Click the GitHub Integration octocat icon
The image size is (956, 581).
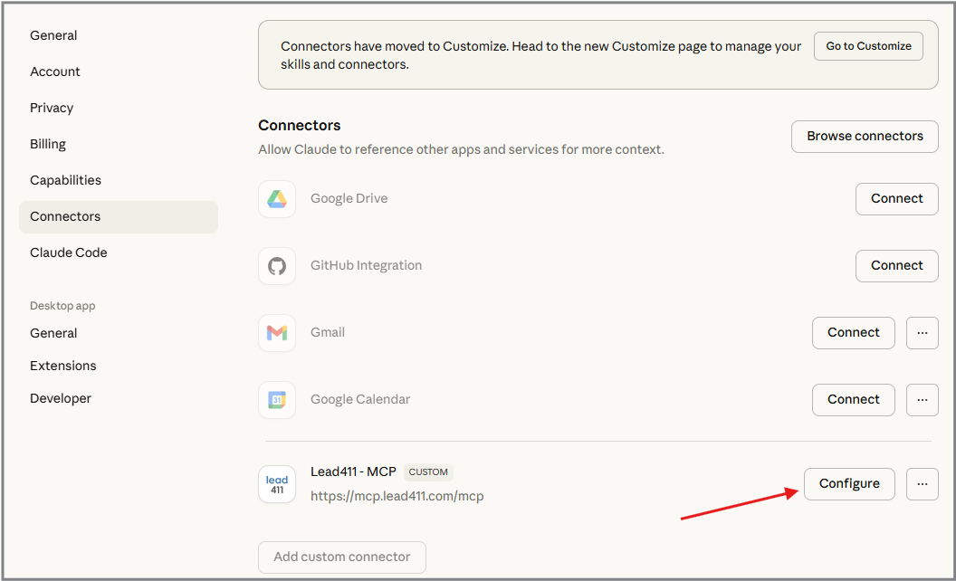[x=277, y=266]
